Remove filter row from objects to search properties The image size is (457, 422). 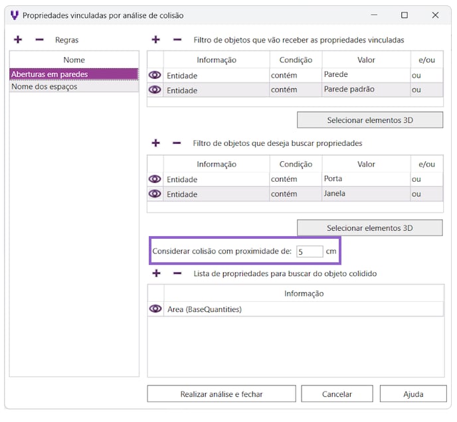tap(177, 143)
